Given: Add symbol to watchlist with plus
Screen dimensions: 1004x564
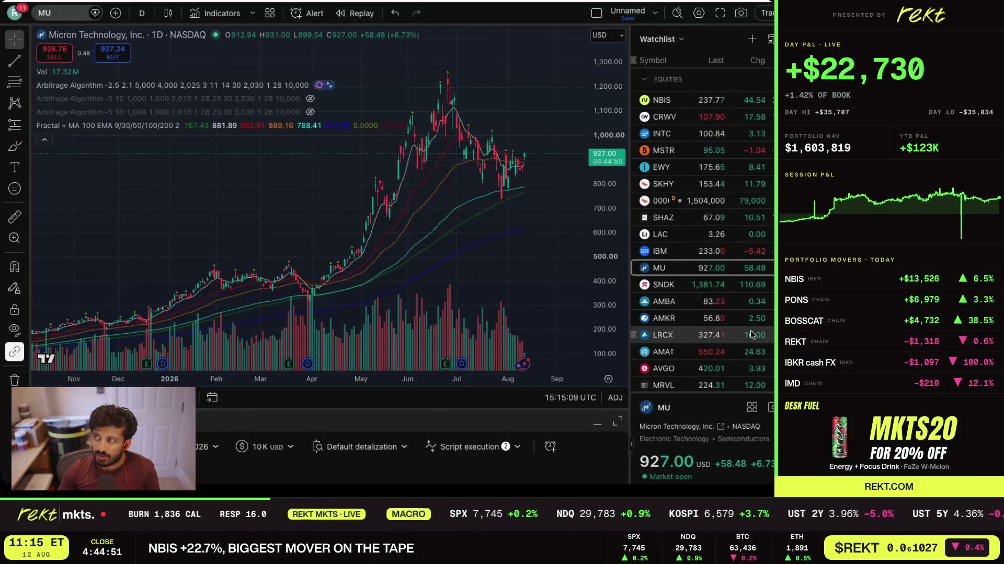Looking at the screenshot, I should tap(752, 39).
